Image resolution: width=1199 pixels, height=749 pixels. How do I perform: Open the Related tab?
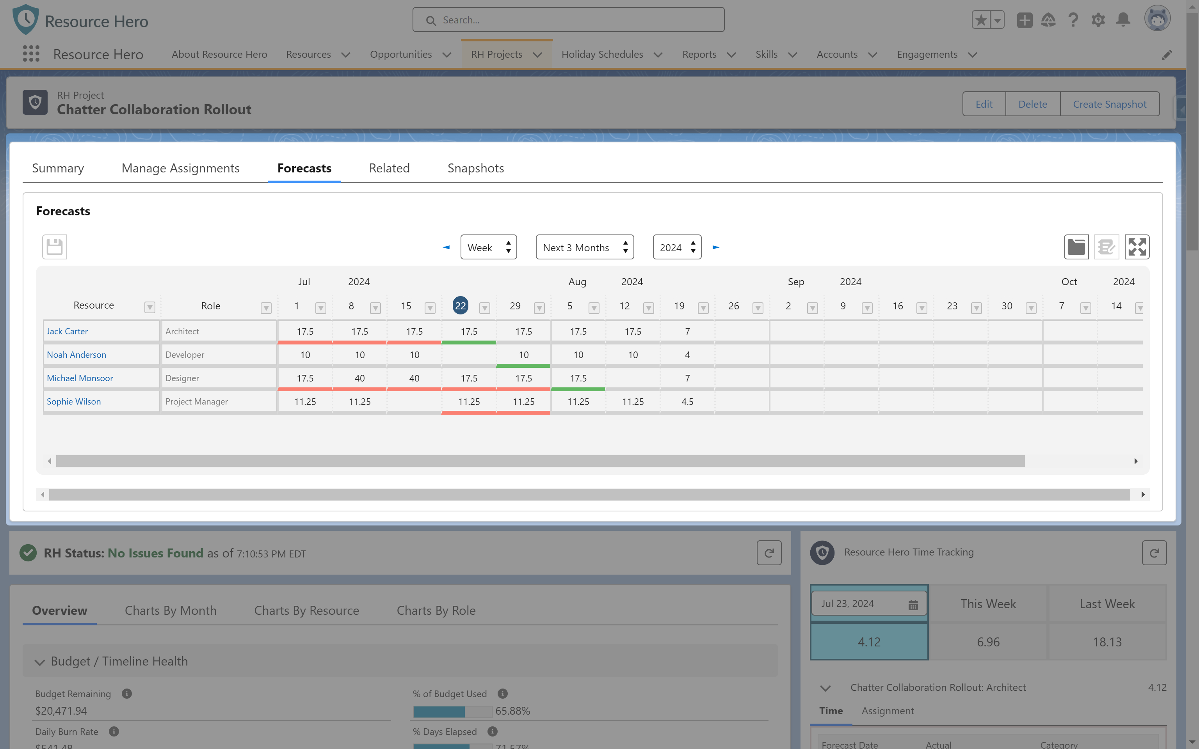point(390,169)
